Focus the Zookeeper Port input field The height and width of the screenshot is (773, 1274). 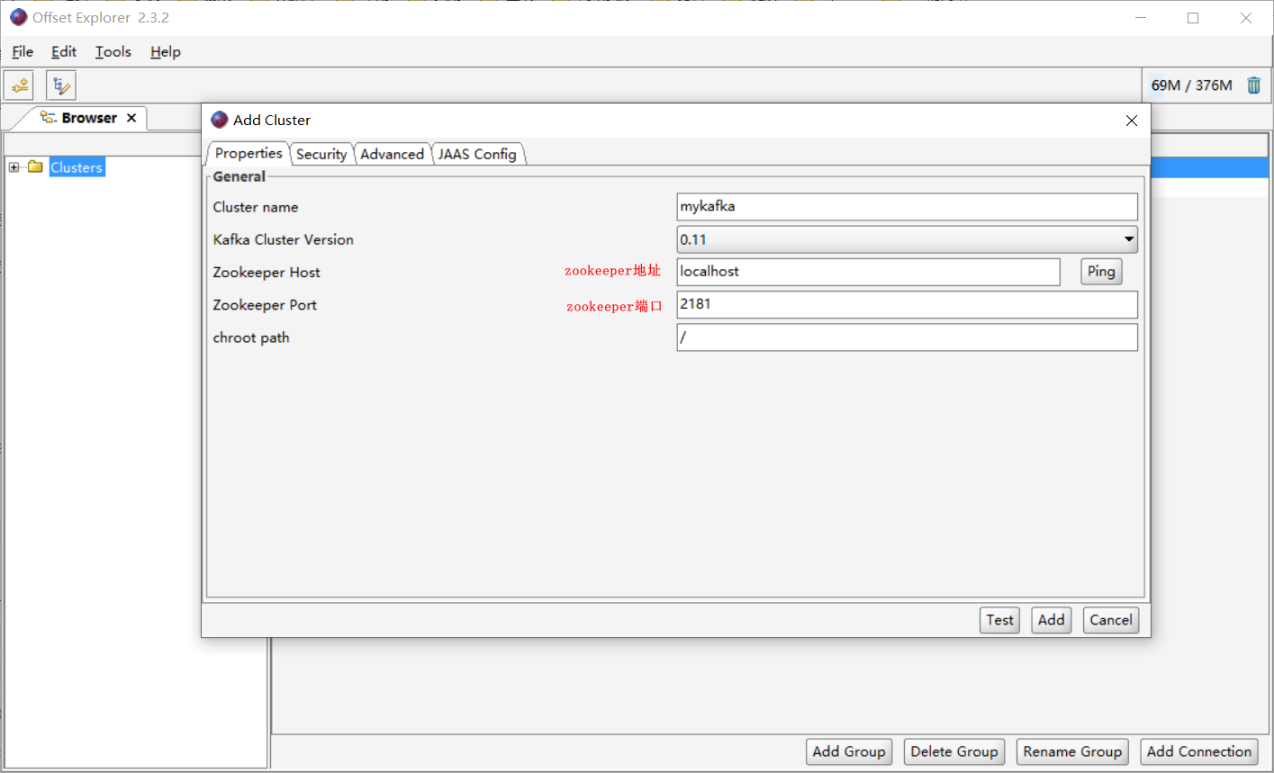pos(907,304)
